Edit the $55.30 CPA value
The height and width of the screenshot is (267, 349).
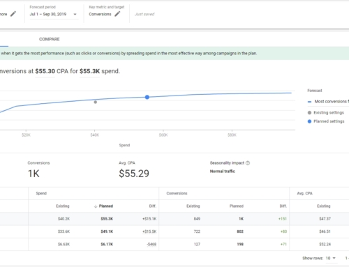tap(45, 71)
